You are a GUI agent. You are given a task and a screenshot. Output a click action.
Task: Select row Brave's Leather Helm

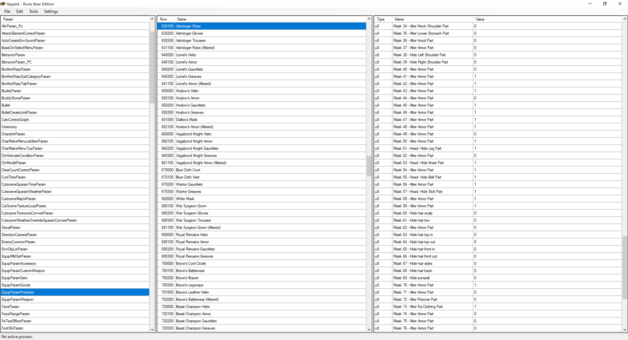tap(262, 292)
